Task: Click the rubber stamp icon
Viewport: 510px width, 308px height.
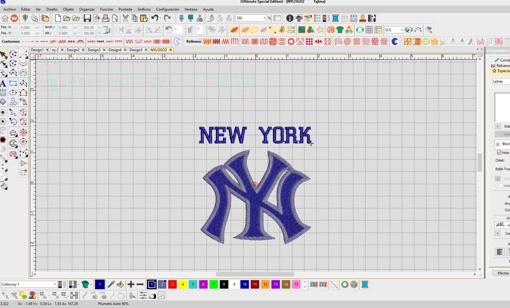Action: [x=363, y=18]
